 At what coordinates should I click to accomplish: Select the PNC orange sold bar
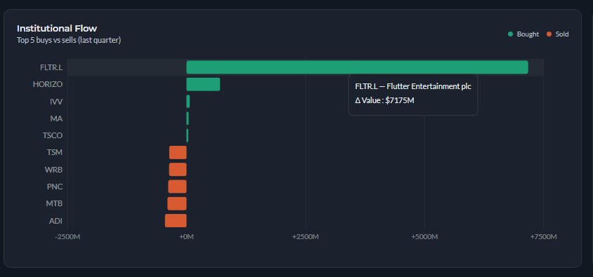click(177, 187)
